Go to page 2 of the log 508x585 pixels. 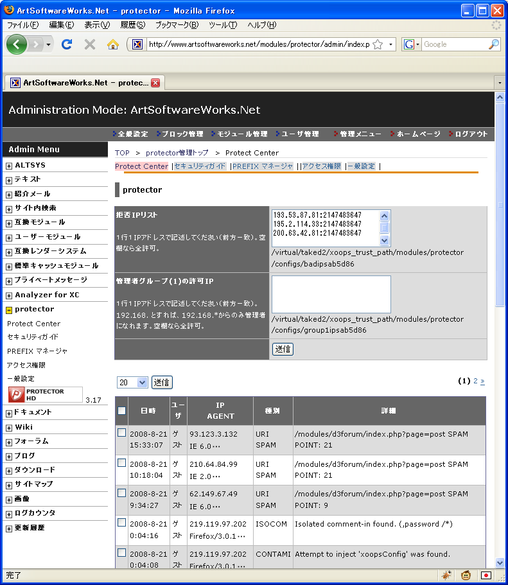coord(475,381)
